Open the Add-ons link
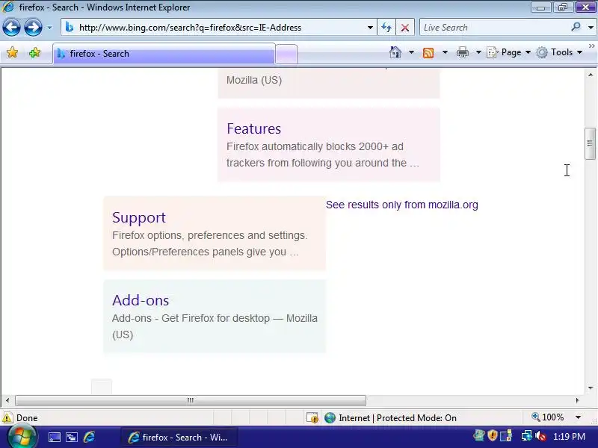This screenshot has height=448, width=598. click(x=141, y=300)
